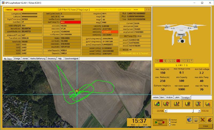Click the min motor speed value 1000
The width and height of the screenshot is (214, 130).
[182, 89]
